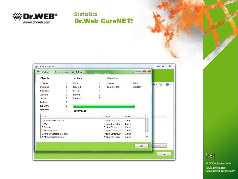
Task: Click the threat list scrollbar up arrow
Action: tap(147, 116)
